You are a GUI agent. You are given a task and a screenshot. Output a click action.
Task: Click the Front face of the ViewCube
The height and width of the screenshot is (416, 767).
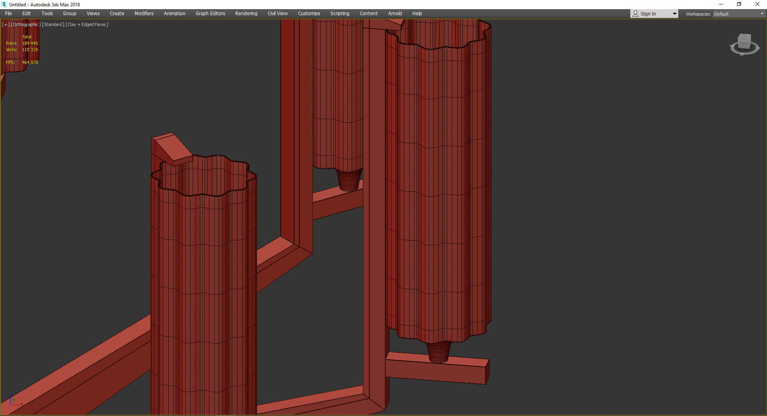pos(744,42)
